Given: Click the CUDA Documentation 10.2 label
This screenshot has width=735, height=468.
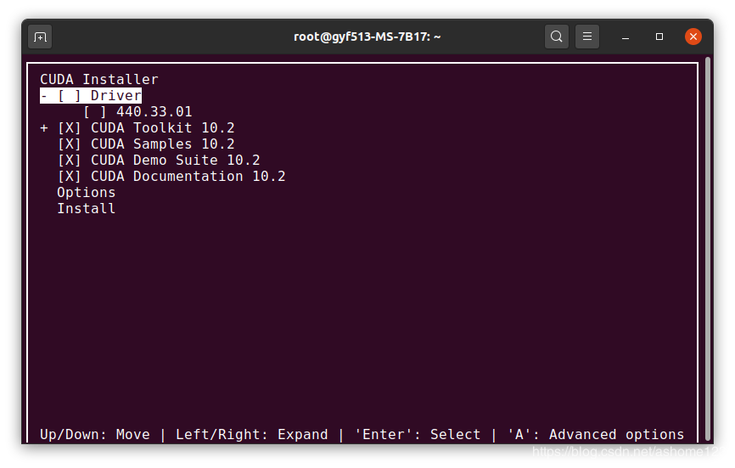Looking at the screenshot, I should (x=188, y=177).
